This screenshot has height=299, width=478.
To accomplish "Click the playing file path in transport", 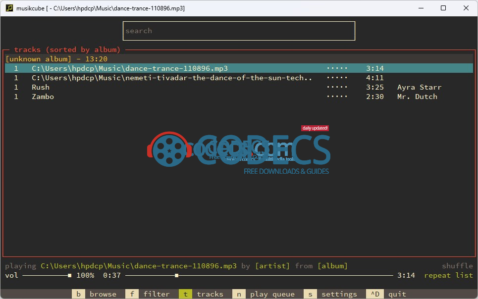I will pos(139,266).
